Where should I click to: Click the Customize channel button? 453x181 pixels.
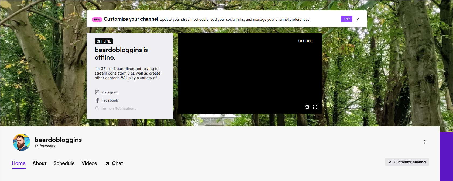[x=407, y=162]
